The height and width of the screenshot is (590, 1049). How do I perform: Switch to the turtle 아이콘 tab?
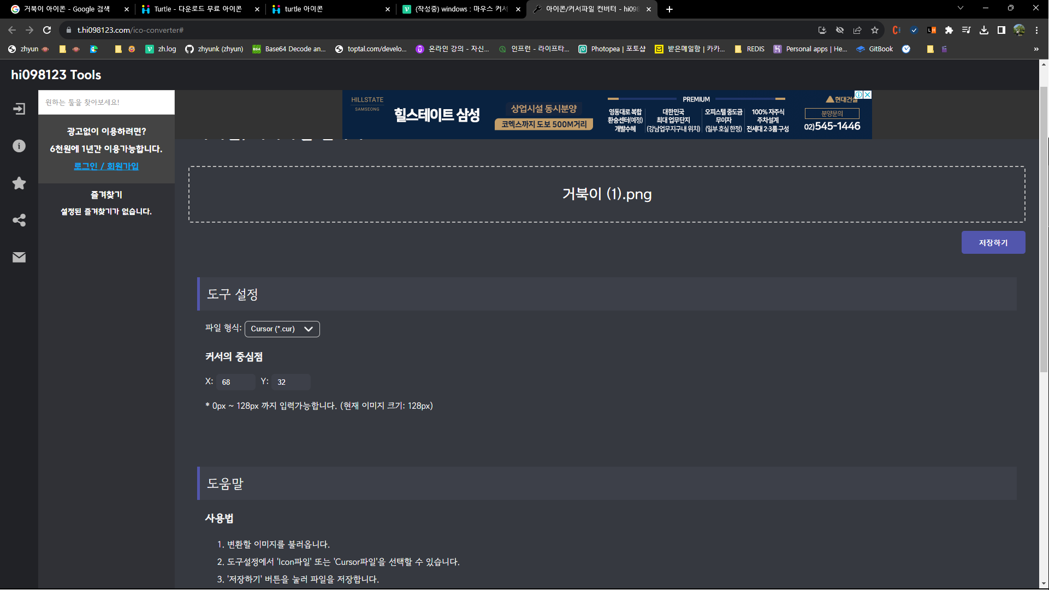pyautogui.click(x=328, y=9)
